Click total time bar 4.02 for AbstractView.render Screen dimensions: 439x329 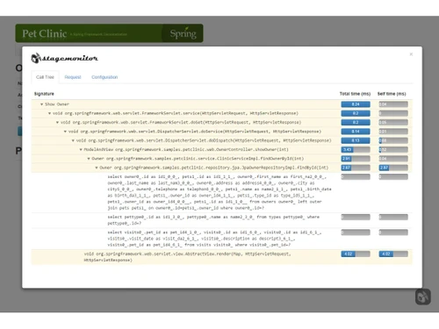pos(356,254)
